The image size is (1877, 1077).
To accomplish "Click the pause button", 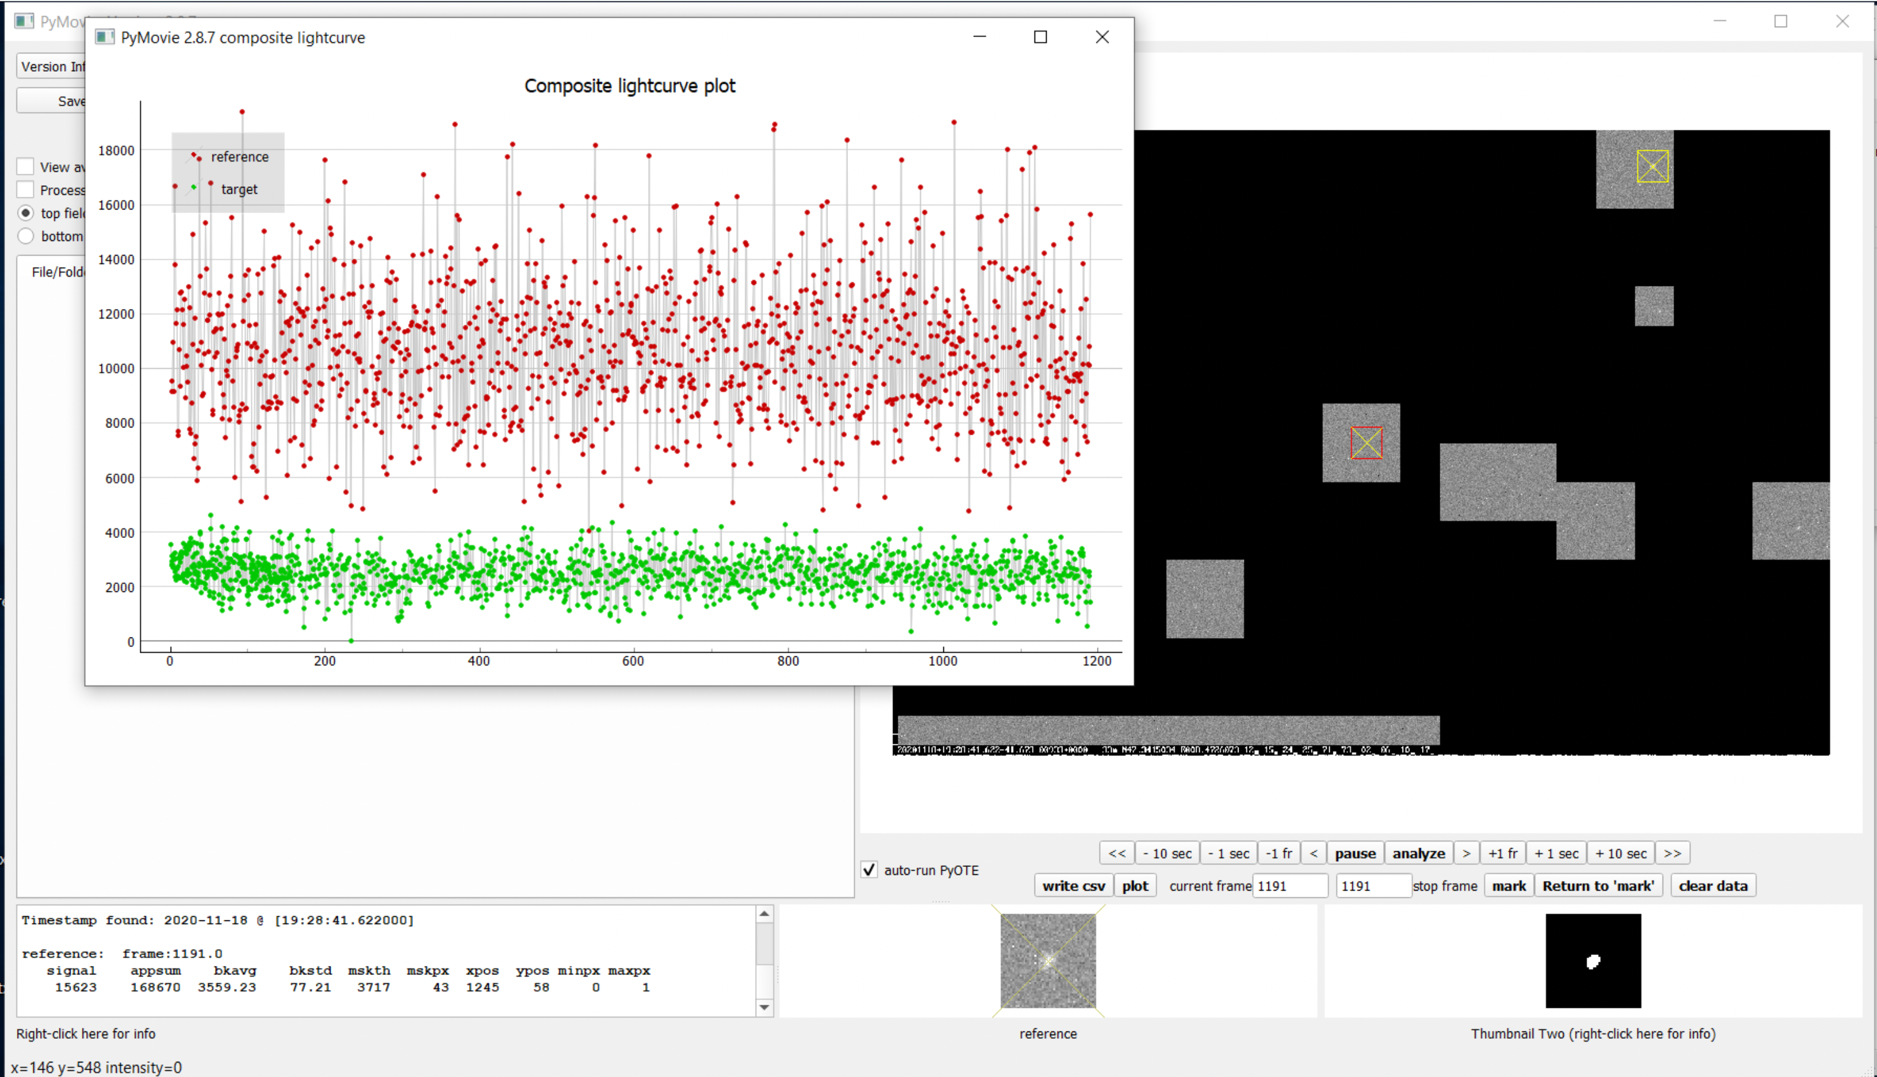I will coord(1355,853).
